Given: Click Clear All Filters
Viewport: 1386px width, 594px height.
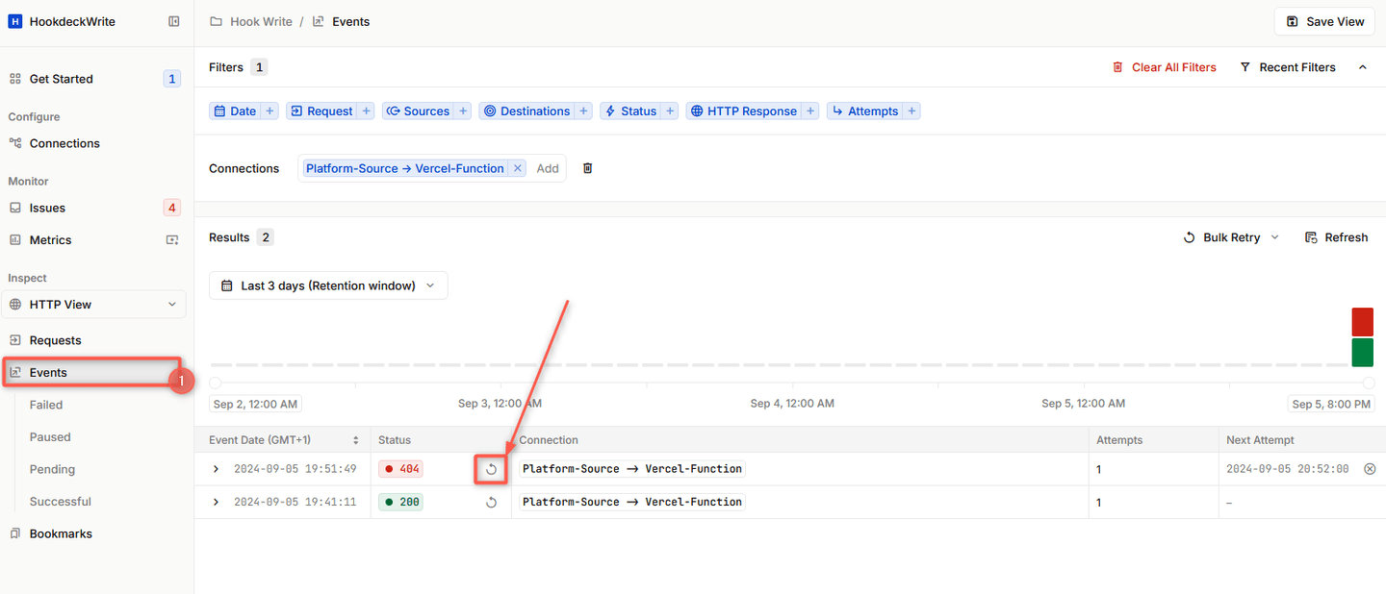Looking at the screenshot, I should (x=1165, y=67).
